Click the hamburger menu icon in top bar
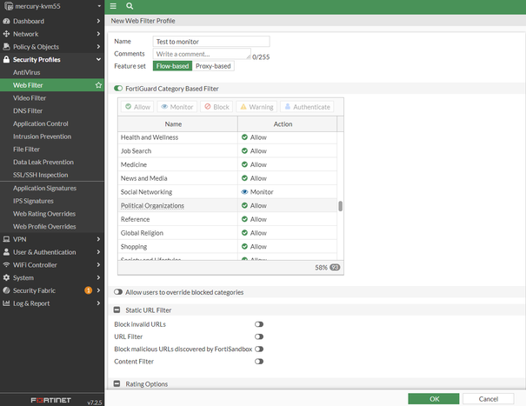 click(113, 6)
